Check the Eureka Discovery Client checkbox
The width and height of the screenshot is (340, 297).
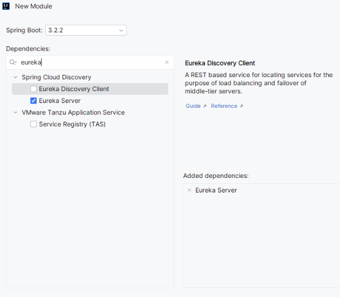(33, 89)
